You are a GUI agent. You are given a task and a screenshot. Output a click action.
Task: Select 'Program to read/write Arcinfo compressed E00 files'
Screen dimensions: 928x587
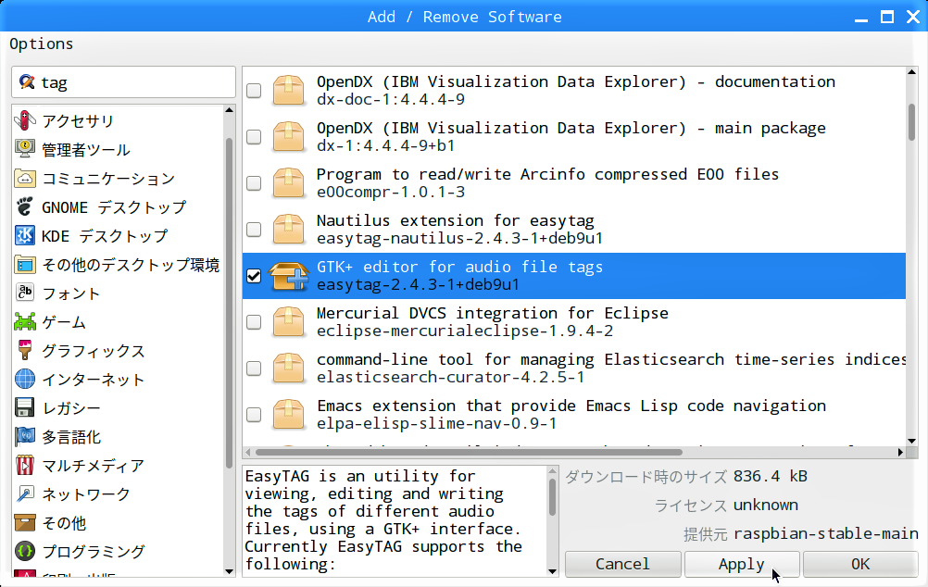coord(547,174)
